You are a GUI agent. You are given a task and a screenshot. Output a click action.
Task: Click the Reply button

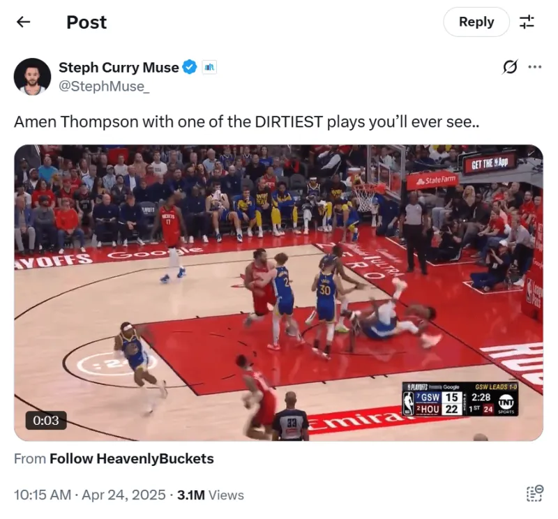click(476, 22)
